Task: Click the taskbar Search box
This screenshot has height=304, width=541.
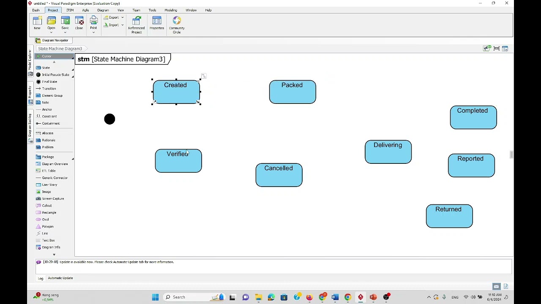Action: pyautogui.click(x=194, y=297)
